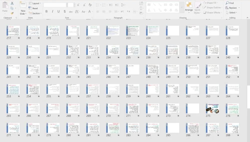Viewport: 250px width, 142px height.
Task: Open the Select dropdown in Editing
Action: pyautogui.click(x=231, y=12)
